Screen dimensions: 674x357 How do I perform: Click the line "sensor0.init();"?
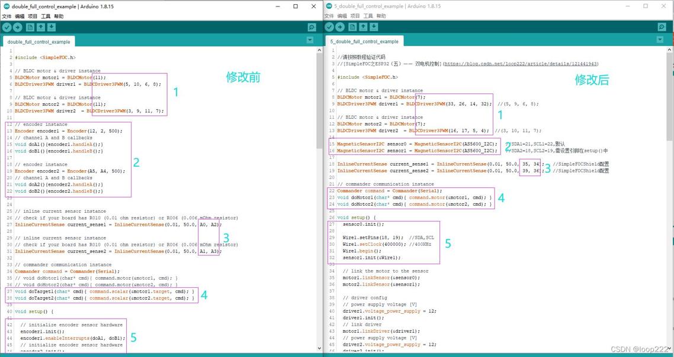point(363,225)
